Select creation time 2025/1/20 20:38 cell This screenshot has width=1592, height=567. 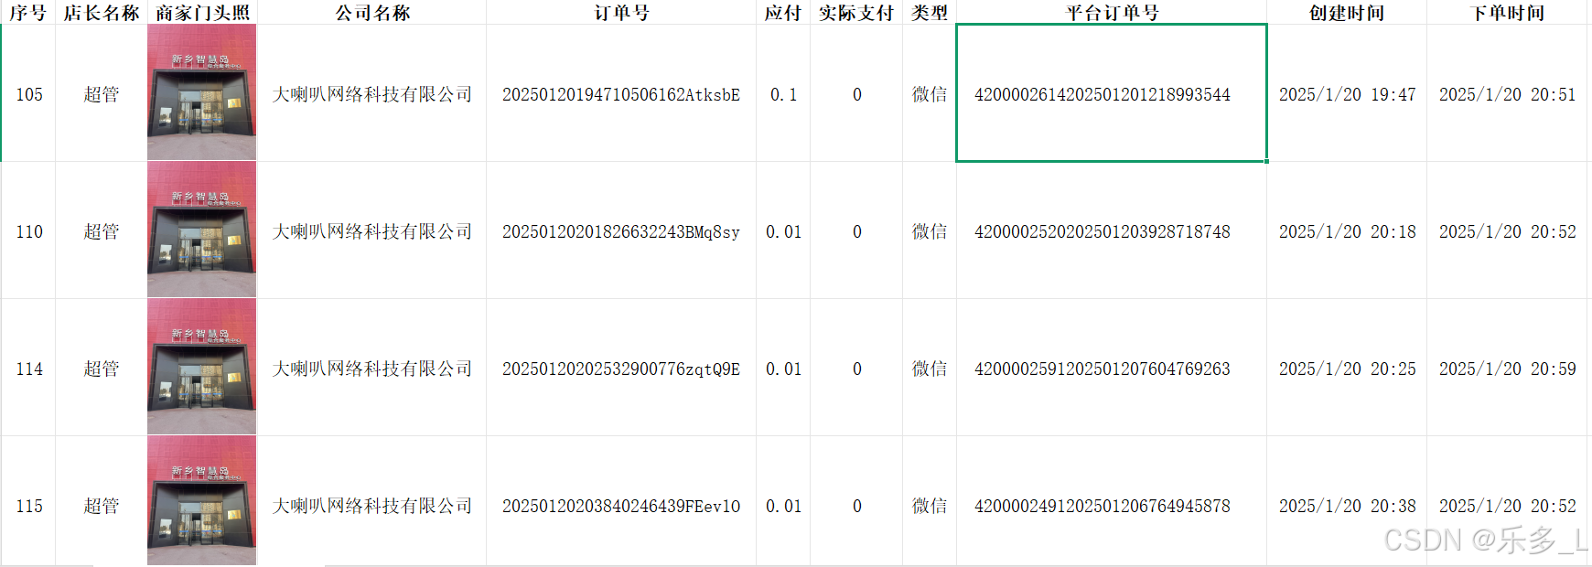pyautogui.click(x=1347, y=506)
